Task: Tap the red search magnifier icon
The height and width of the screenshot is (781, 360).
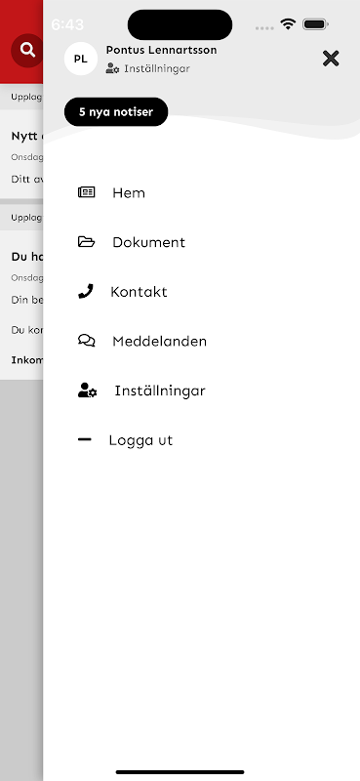Action: (27, 51)
